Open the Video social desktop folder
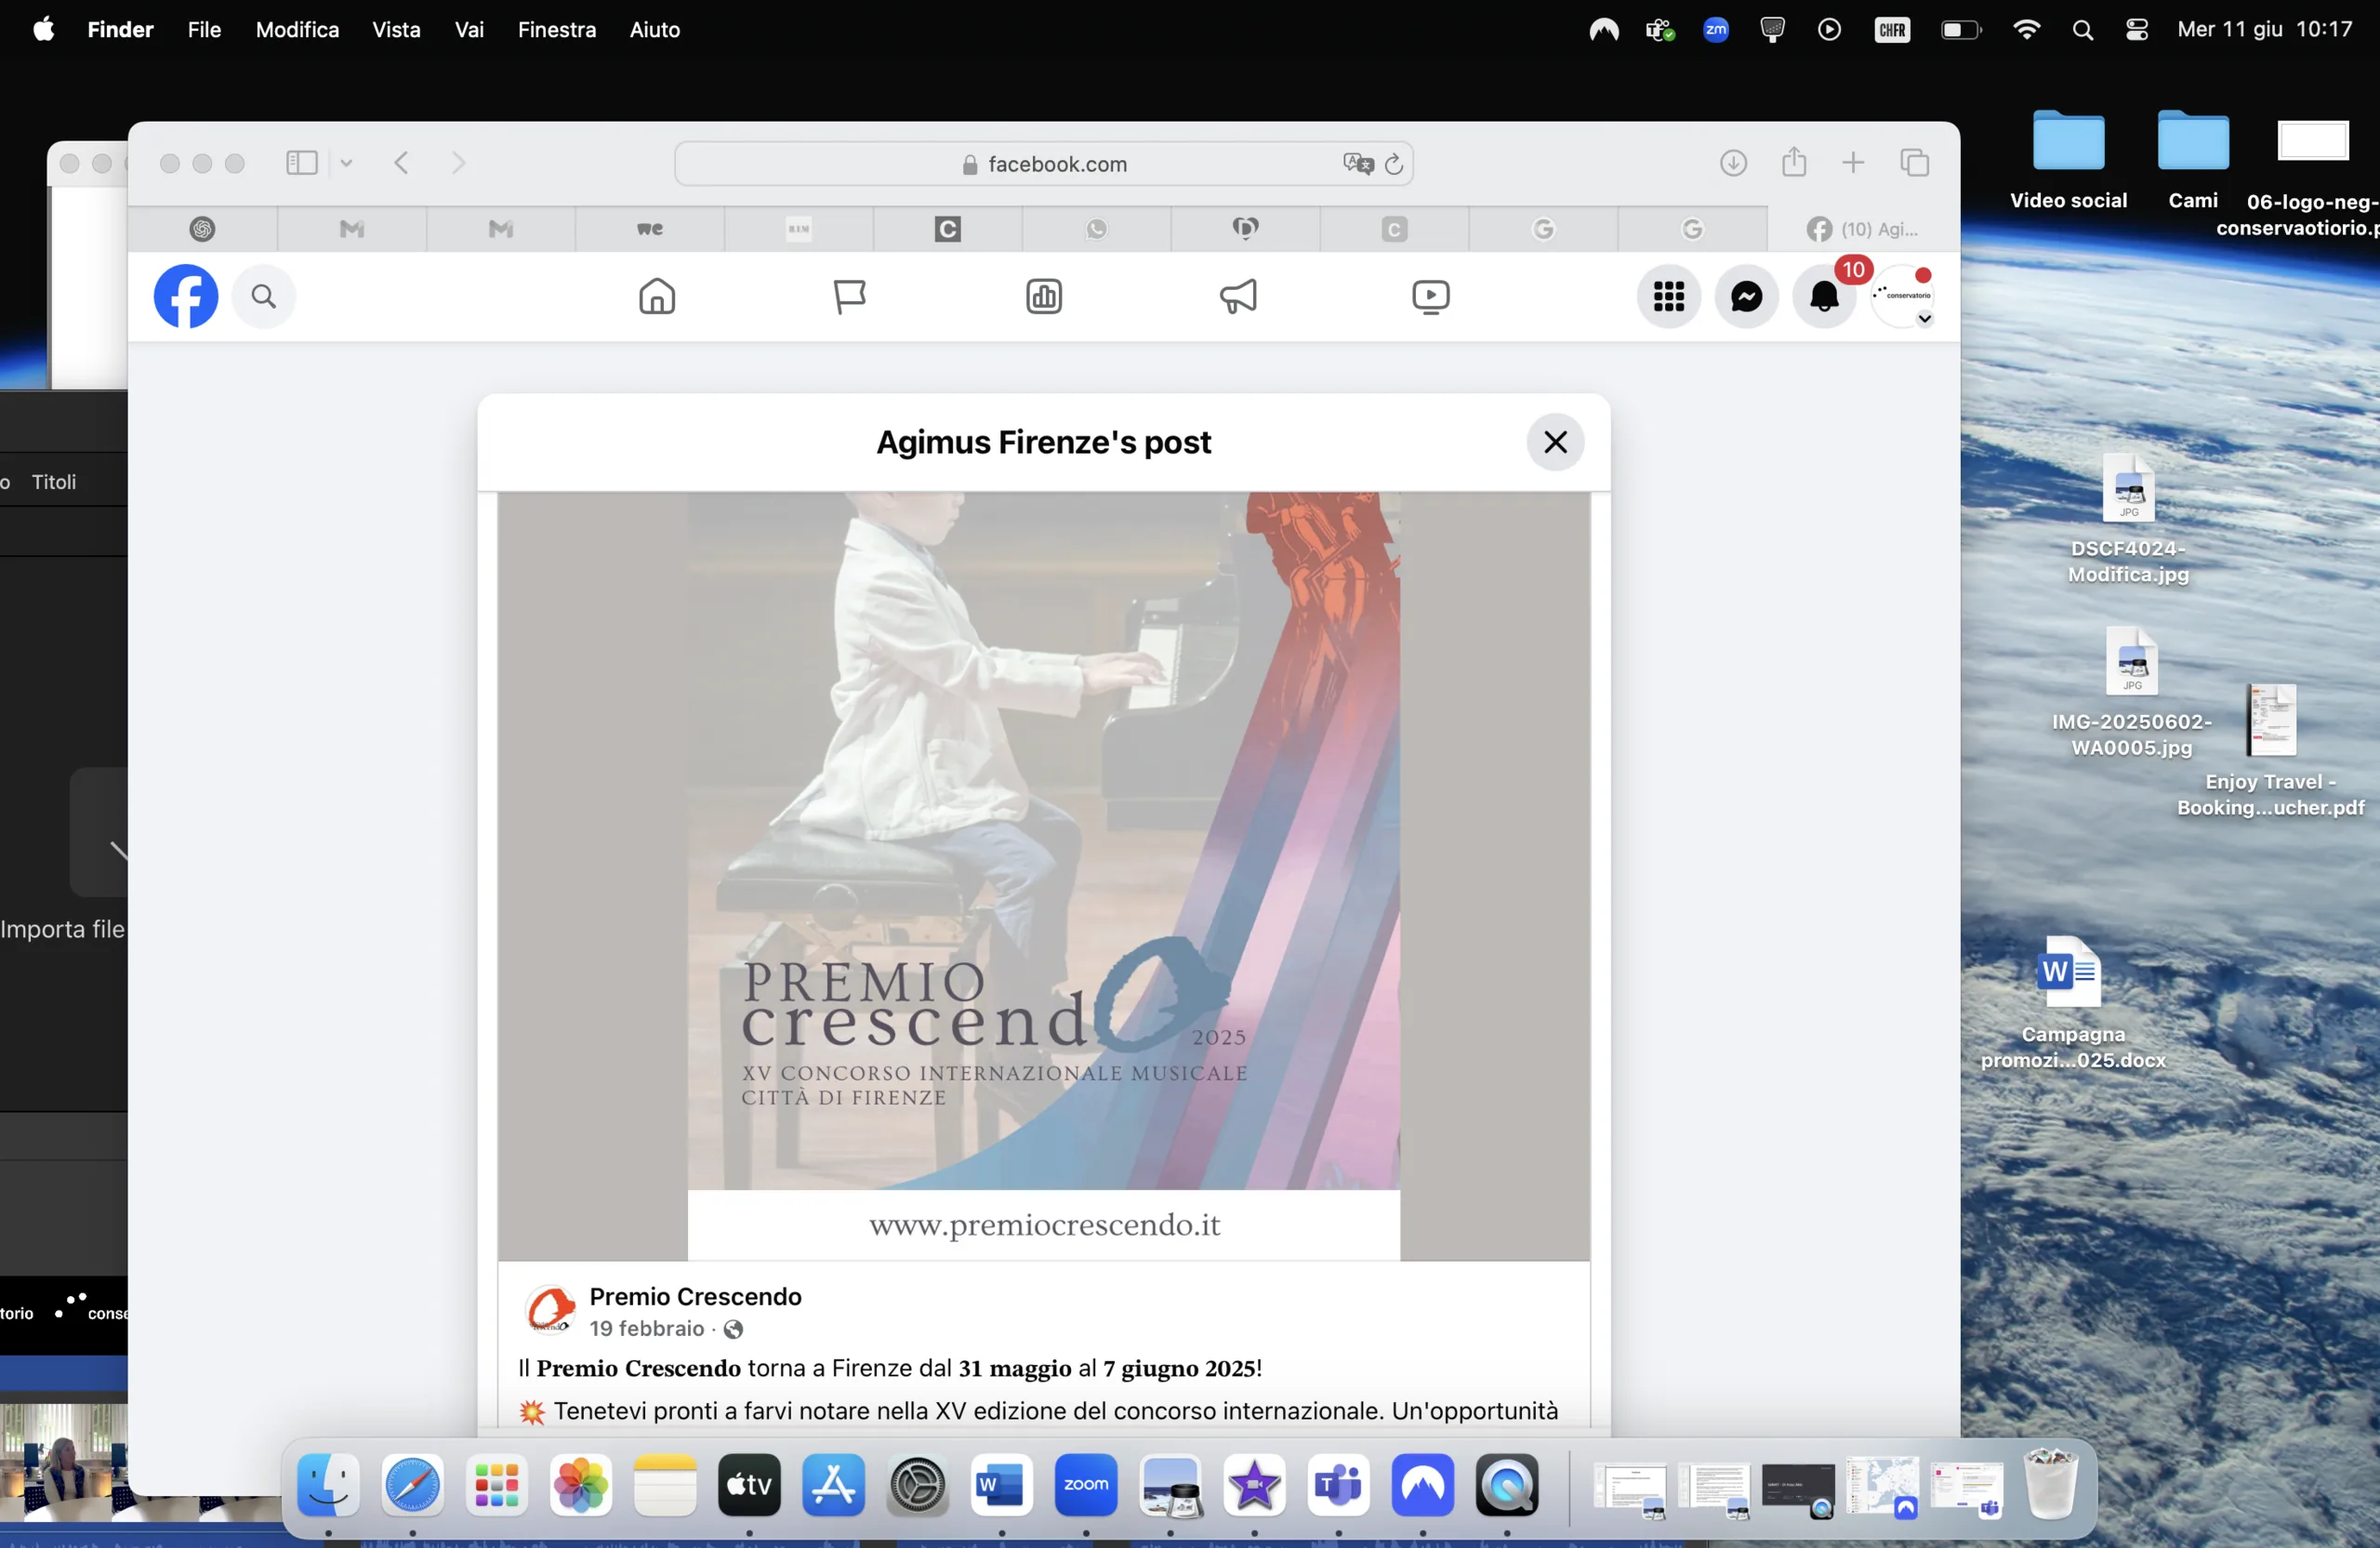 pyautogui.click(x=2068, y=160)
